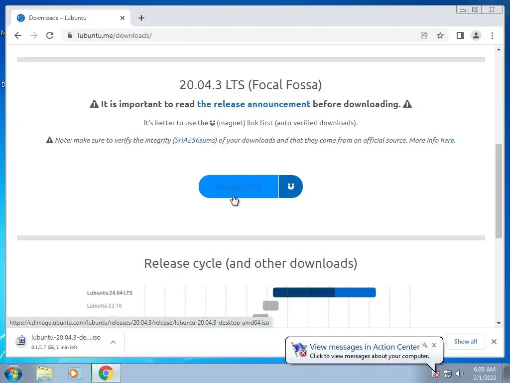
Task: Click the scrollbar down arrow
Action: 499,323
